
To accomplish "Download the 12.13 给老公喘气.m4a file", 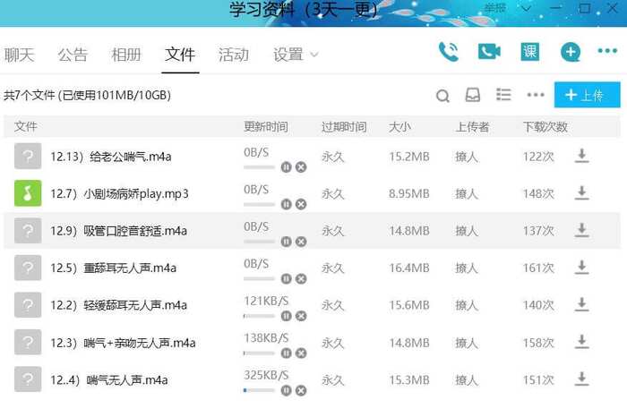I will 582,156.
